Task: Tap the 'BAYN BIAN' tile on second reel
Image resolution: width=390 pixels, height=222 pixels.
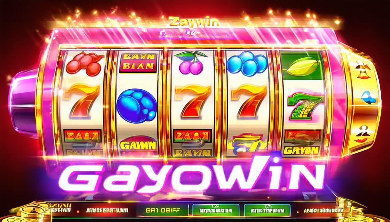Action: pyautogui.click(x=138, y=62)
